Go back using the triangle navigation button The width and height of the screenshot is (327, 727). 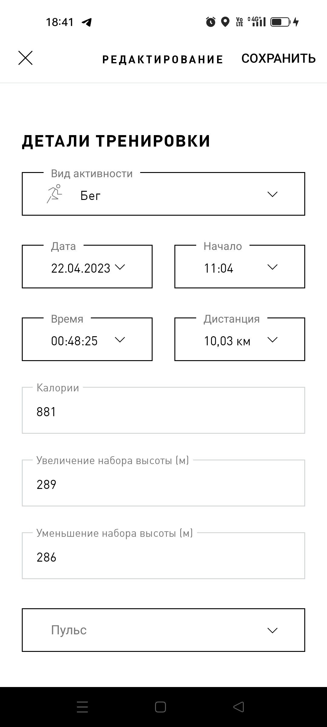click(239, 707)
